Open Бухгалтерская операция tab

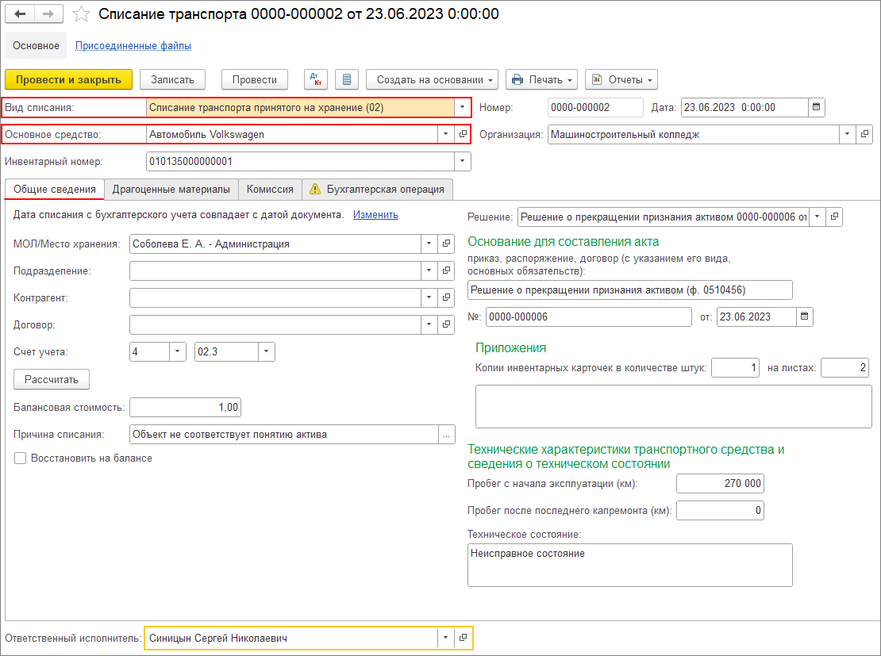(x=378, y=190)
